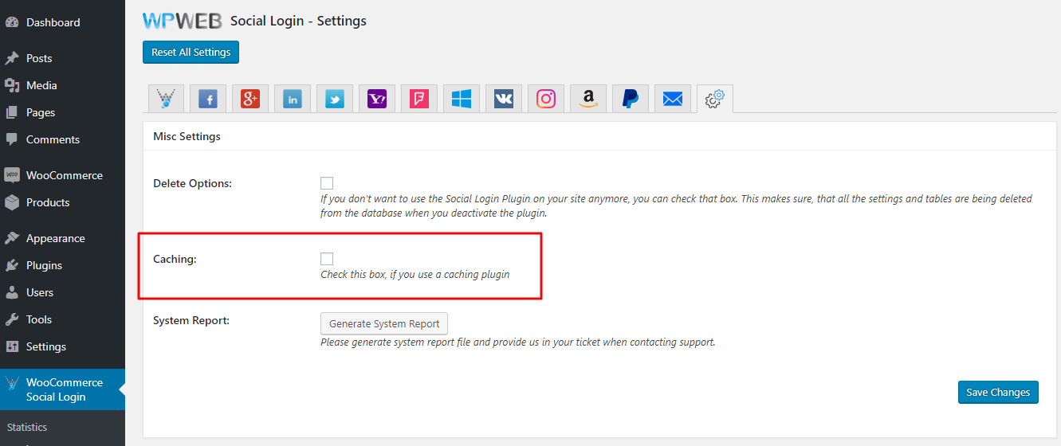This screenshot has height=446, width=1061.
Task: Select the Twitter bird tab
Action: point(335,99)
